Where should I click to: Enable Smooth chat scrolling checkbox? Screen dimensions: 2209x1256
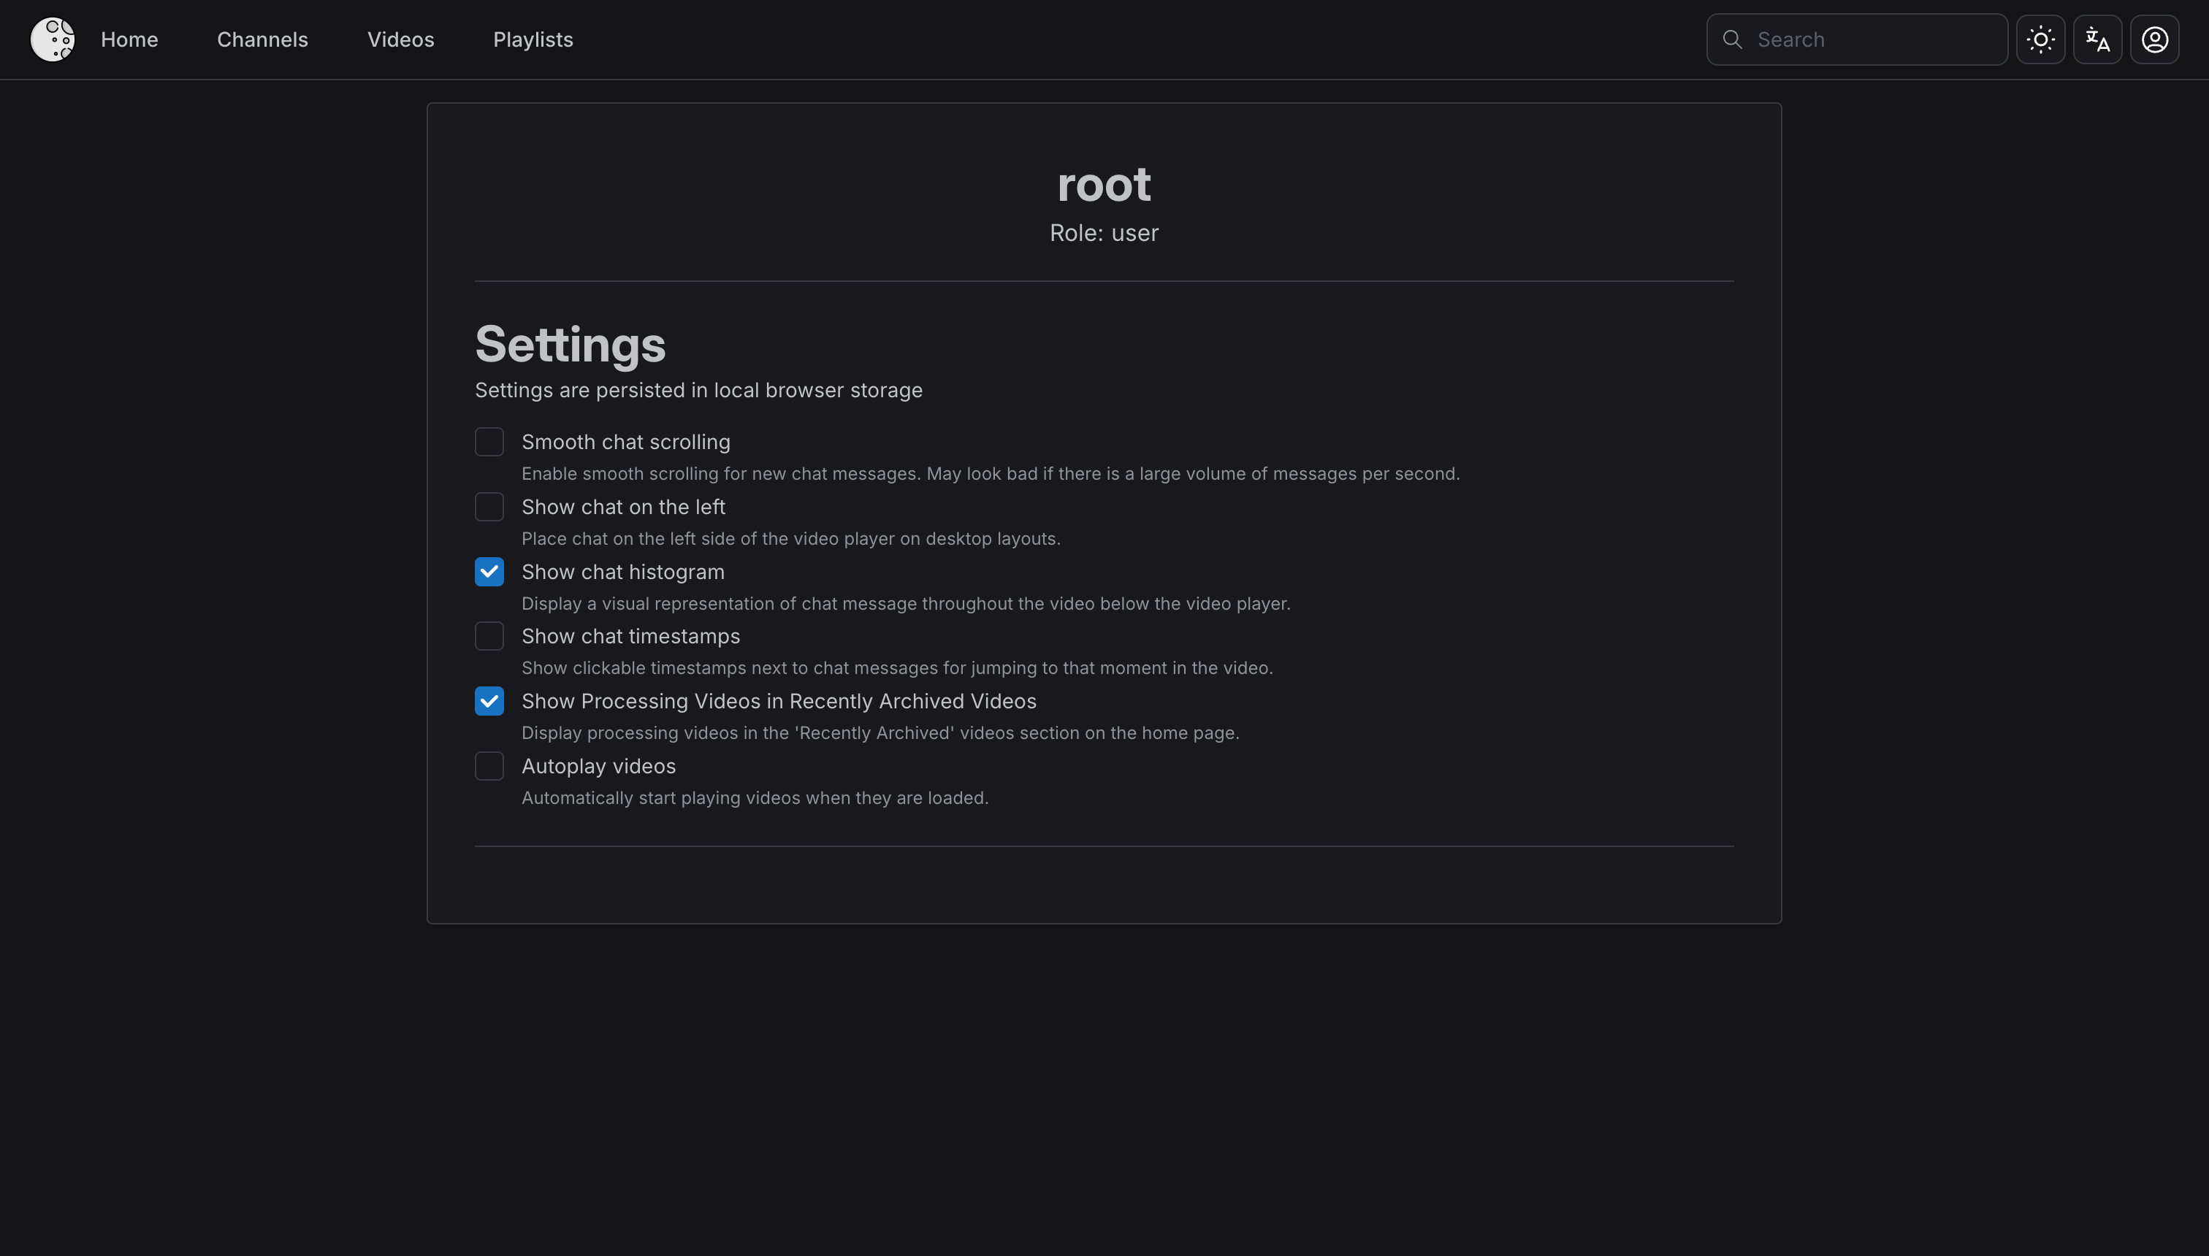click(489, 442)
